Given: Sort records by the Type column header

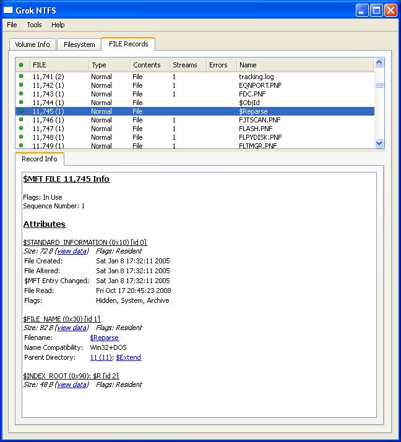Looking at the screenshot, I should pos(99,65).
